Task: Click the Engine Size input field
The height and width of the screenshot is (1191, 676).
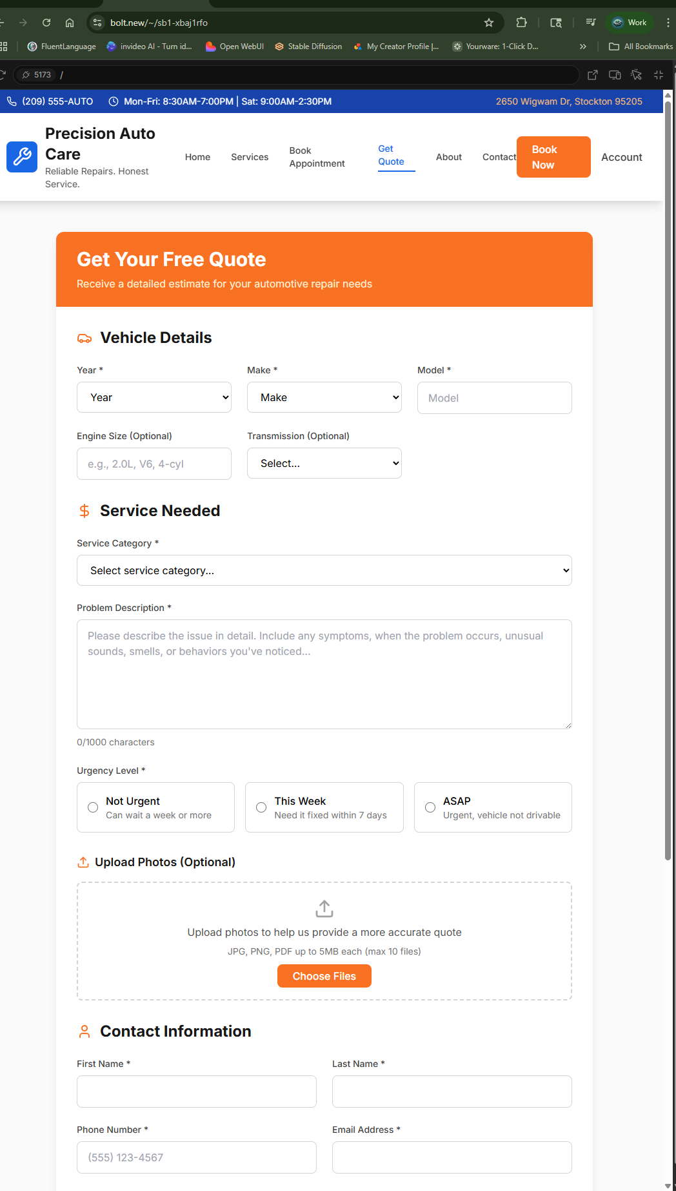Action: [x=154, y=464]
